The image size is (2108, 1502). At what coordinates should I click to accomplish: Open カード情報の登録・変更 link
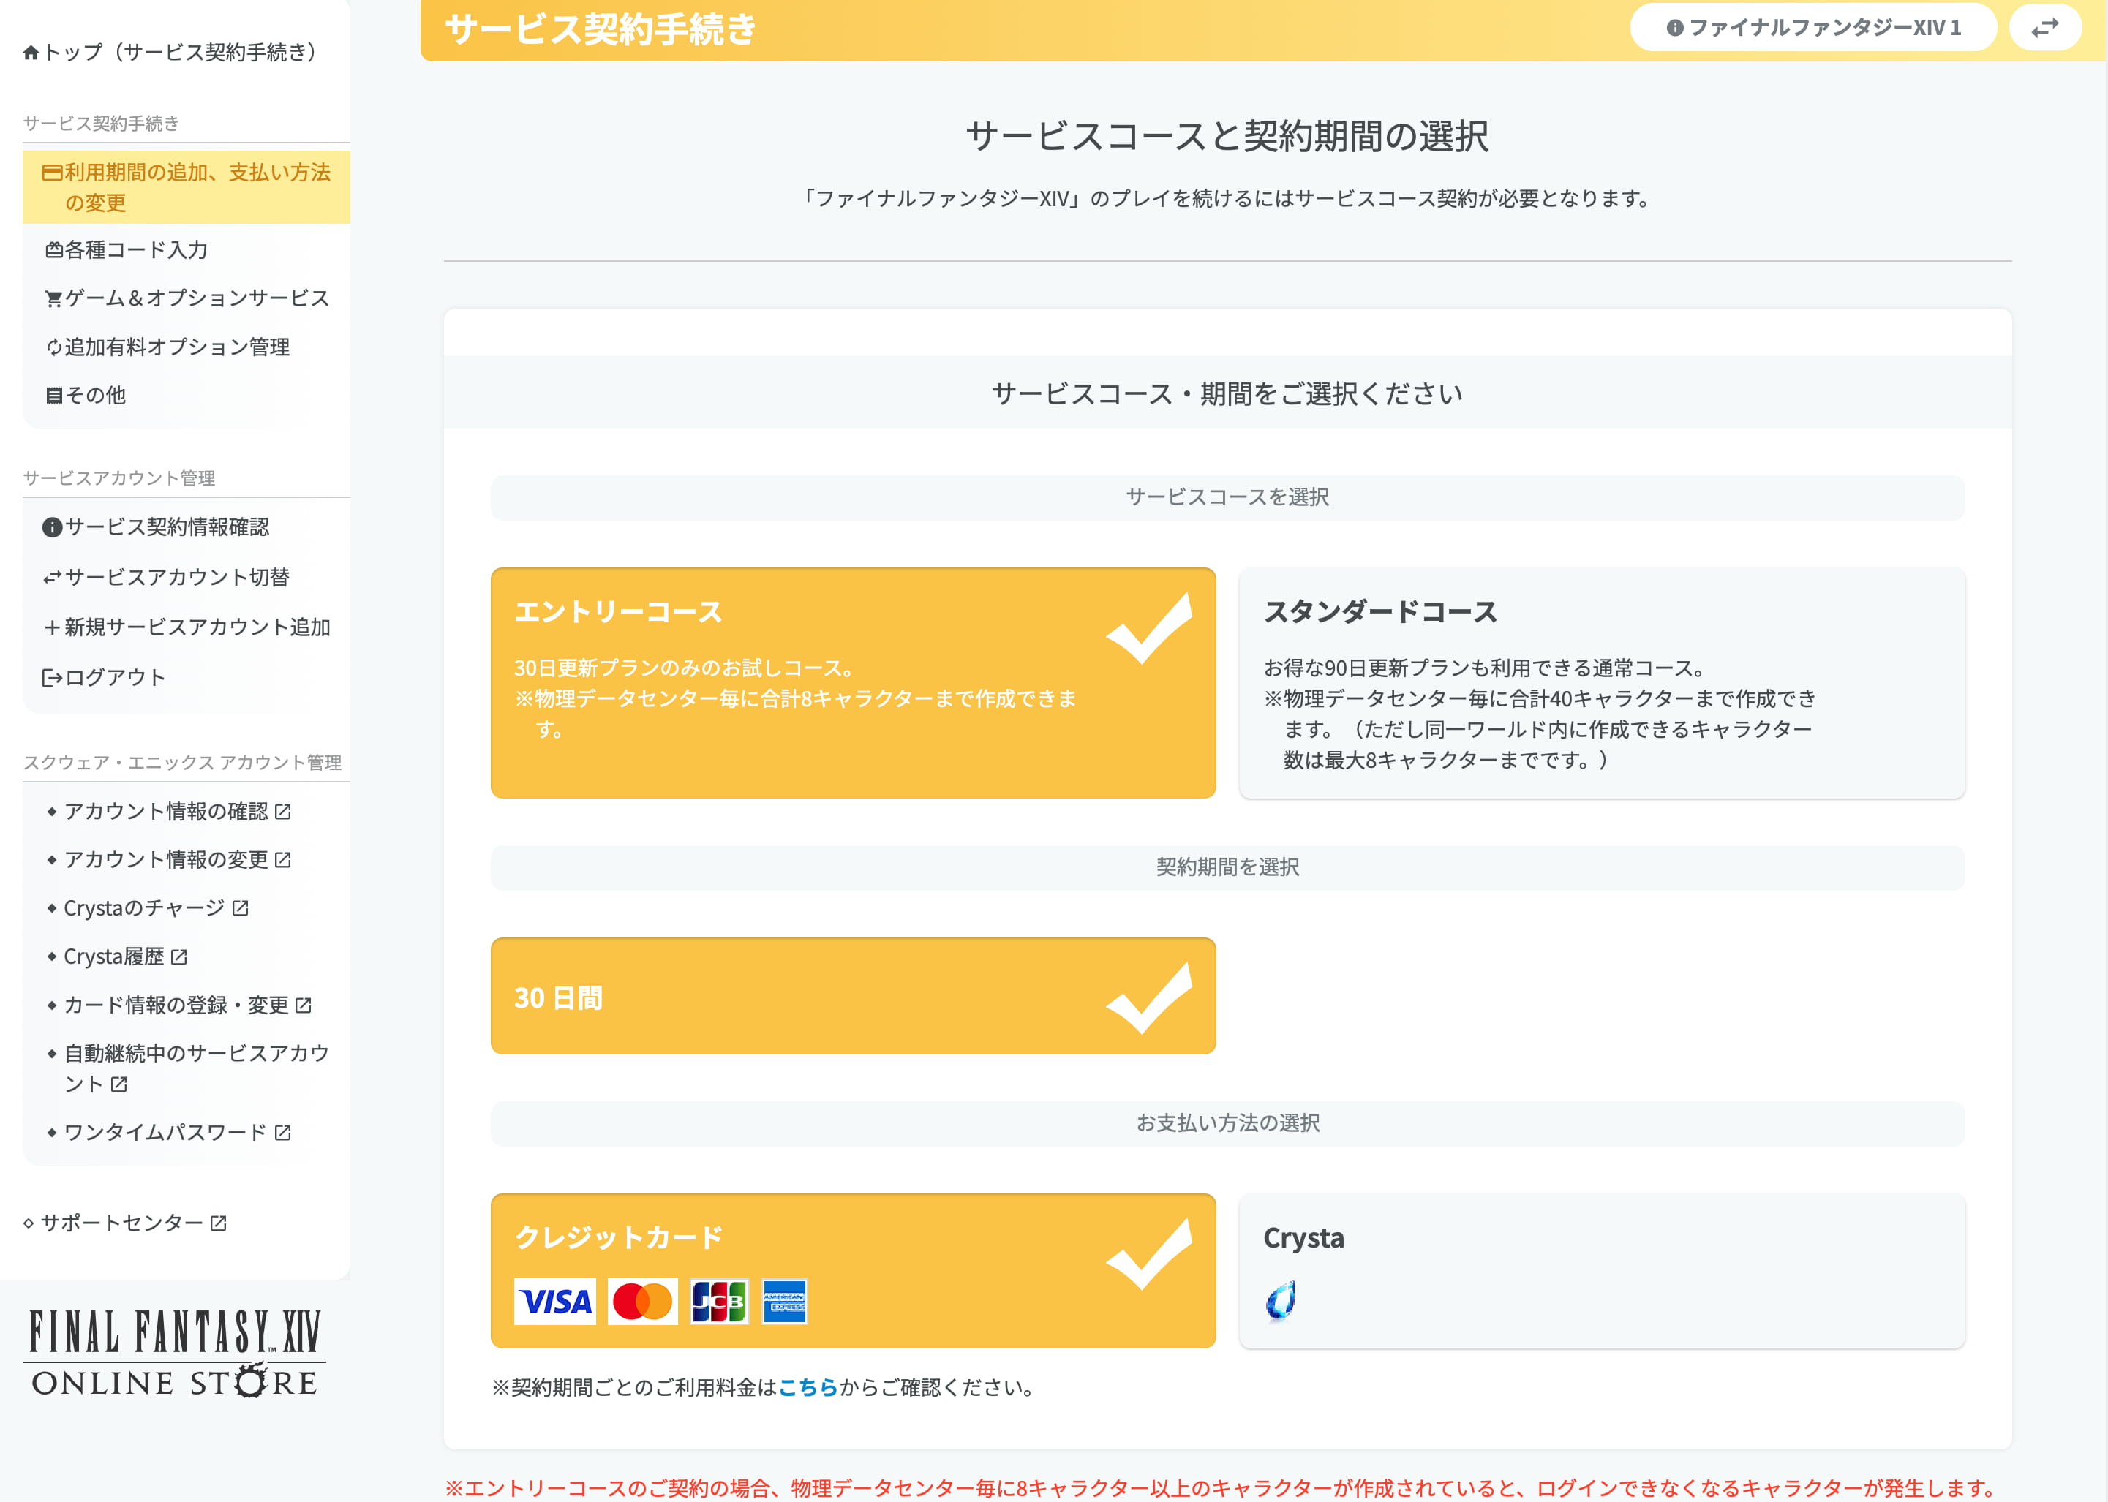coord(188,1005)
